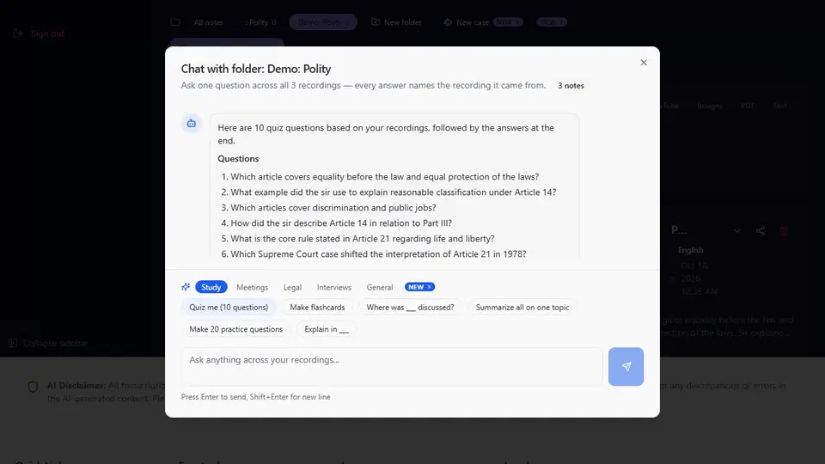This screenshot has width=825, height=464.
Task: Delete the note with the red trash icon
Action: 784,230
